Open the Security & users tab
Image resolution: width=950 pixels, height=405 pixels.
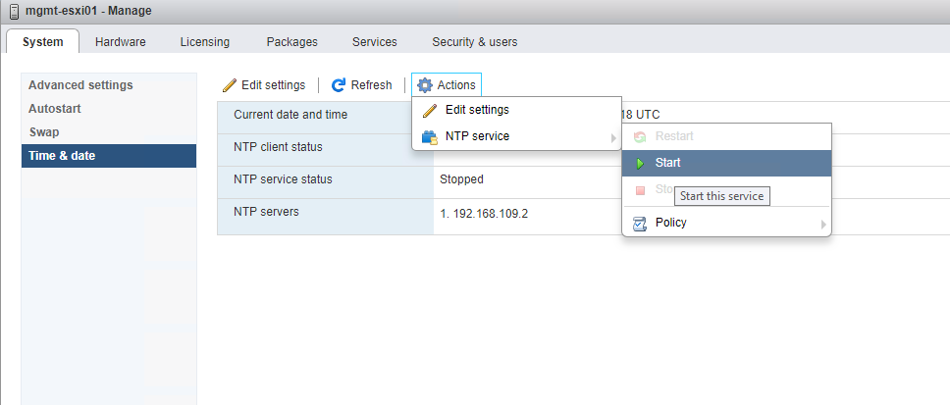tap(474, 42)
